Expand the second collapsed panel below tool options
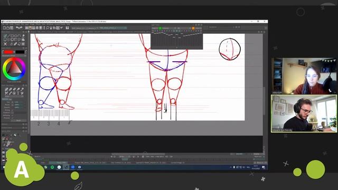Viewport: 338px width, 190px height. point(14,128)
